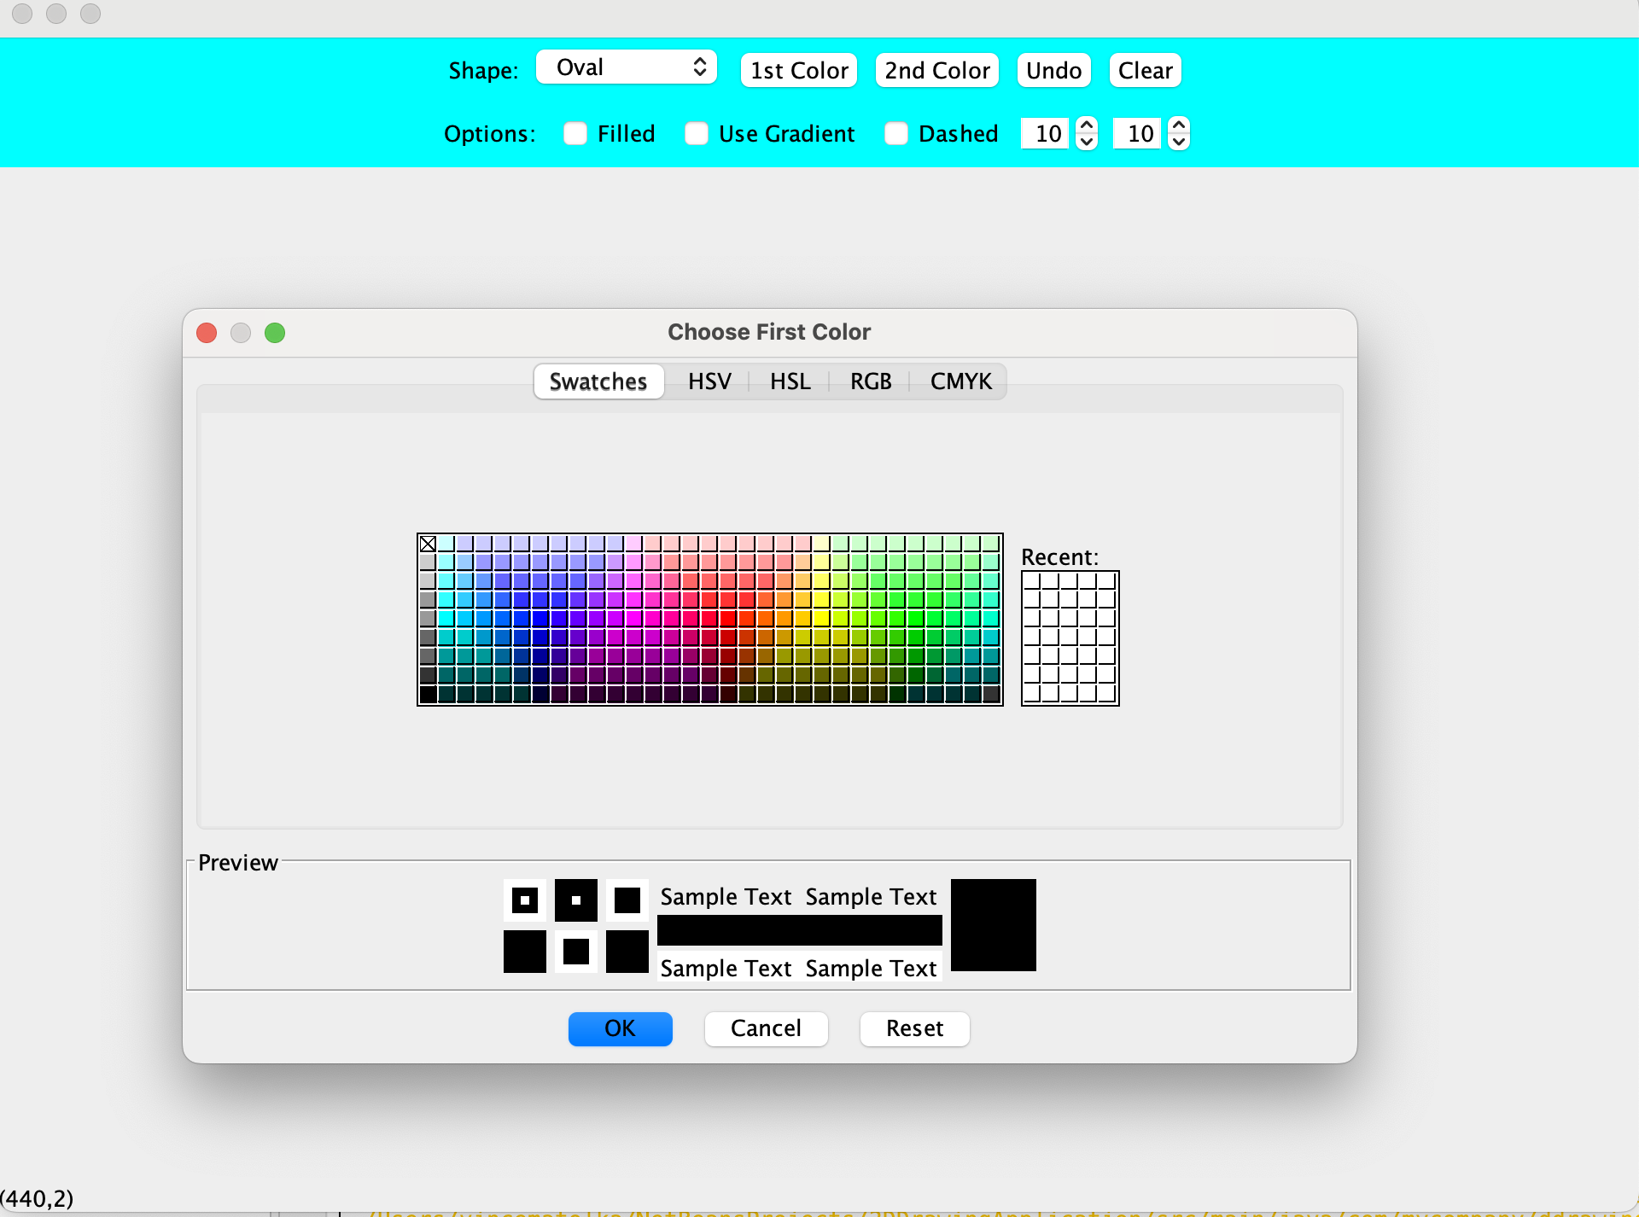Click the Cancel button

pyautogui.click(x=766, y=1028)
